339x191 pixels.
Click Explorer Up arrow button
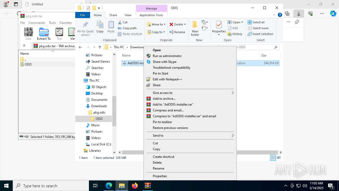(100, 47)
